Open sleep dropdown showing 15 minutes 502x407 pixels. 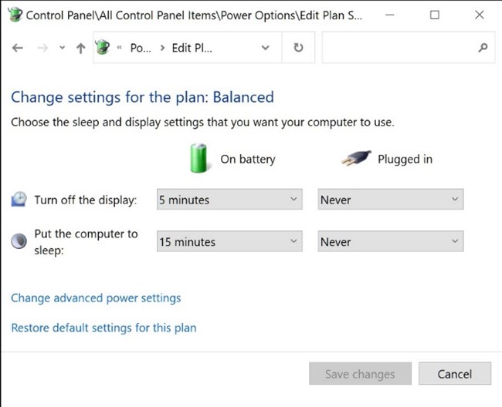click(x=229, y=241)
